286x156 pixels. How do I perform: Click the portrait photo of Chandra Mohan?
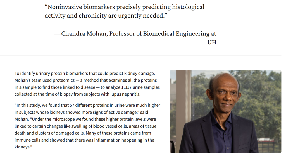click(x=225, y=111)
